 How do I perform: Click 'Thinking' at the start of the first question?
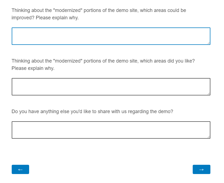coord(21,10)
